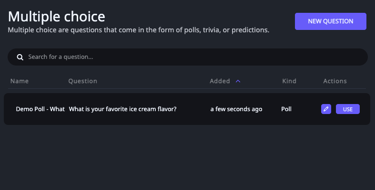Viewport: 375px width, 190px height.
Task: Click the 'What is your favorite ice cream flavor?' text
Action: (x=122, y=109)
